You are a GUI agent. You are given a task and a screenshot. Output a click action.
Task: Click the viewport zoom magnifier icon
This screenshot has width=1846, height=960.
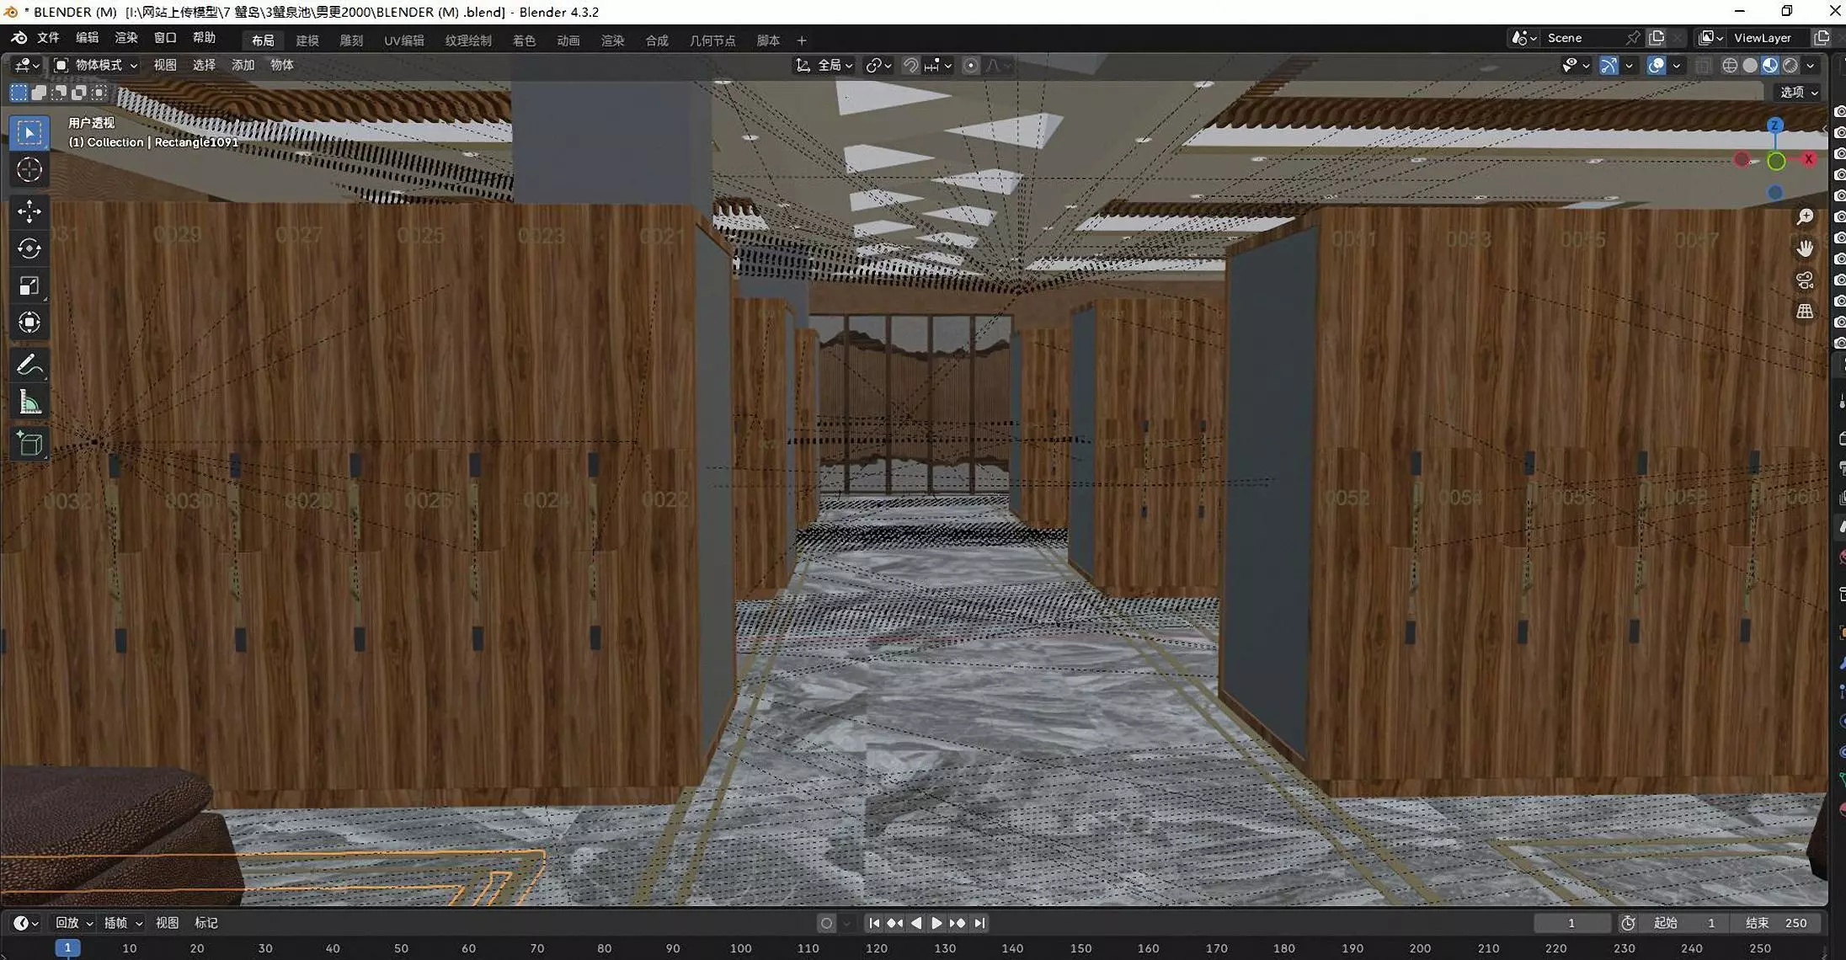click(x=1805, y=217)
